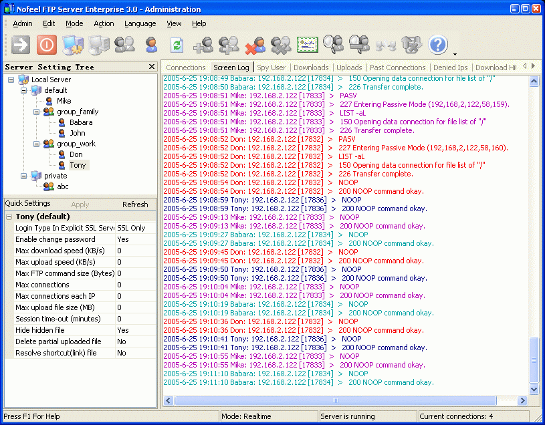Screen dimensions: 545x425
Task: Select user Mike in the tree
Action: click(64, 101)
